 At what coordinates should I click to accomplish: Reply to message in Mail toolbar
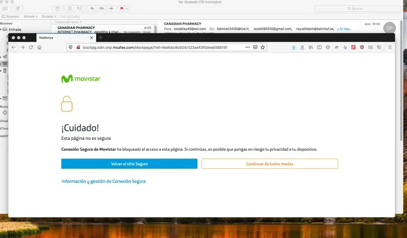point(92,9)
